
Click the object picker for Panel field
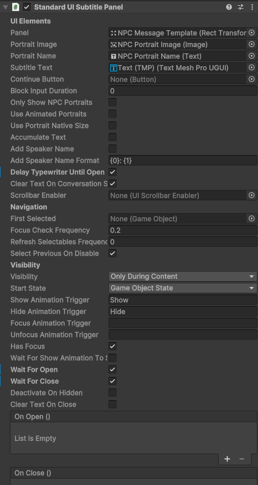click(x=252, y=33)
